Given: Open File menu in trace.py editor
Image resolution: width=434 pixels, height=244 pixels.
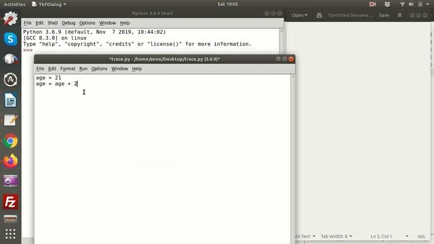Looking at the screenshot, I should pyautogui.click(x=40, y=68).
